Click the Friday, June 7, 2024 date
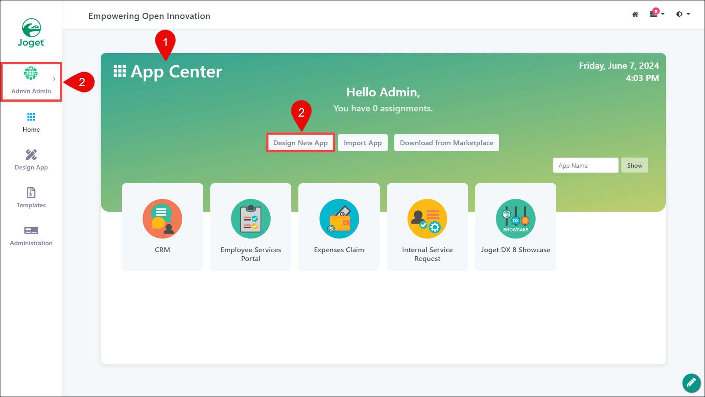Viewport: 705px width, 397px height. [x=619, y=66]
